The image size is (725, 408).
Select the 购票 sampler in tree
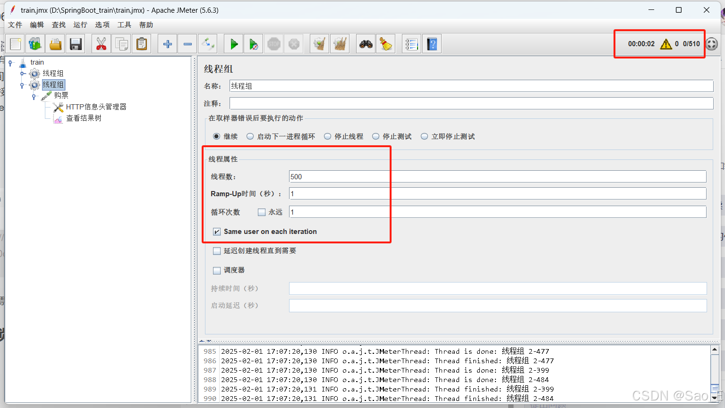tap(61, 95)
